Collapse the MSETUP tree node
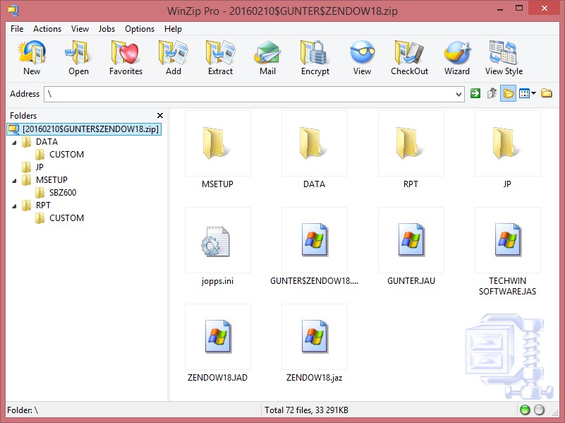 (14, 181)
